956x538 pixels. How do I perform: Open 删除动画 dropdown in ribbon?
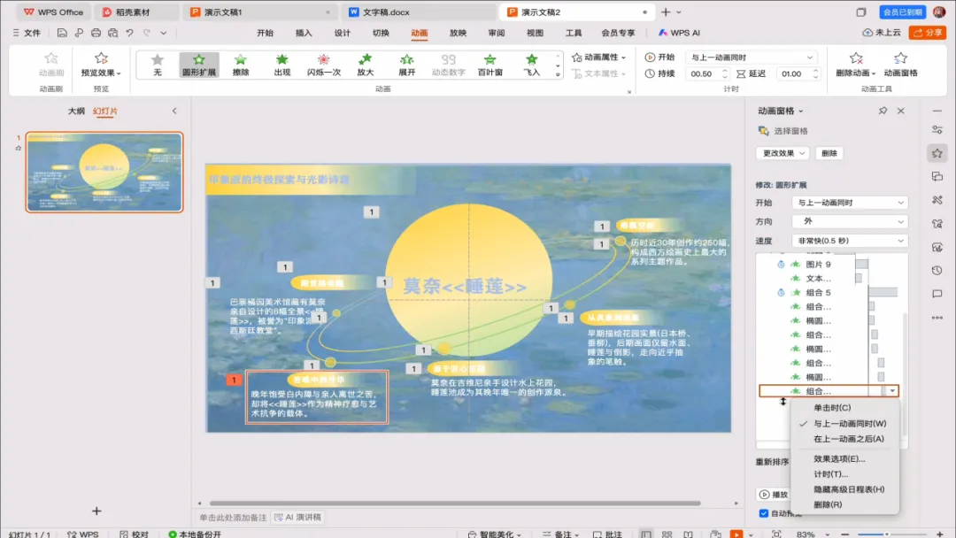(x=856, y=65)
